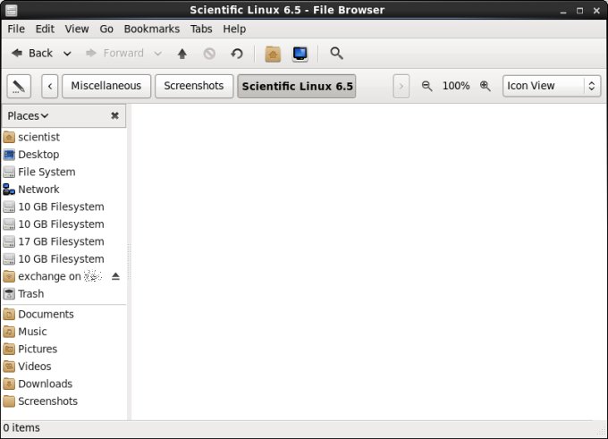Open the Help menu
608x439 pixels.
pyautogui.click(x=234, y=30)
